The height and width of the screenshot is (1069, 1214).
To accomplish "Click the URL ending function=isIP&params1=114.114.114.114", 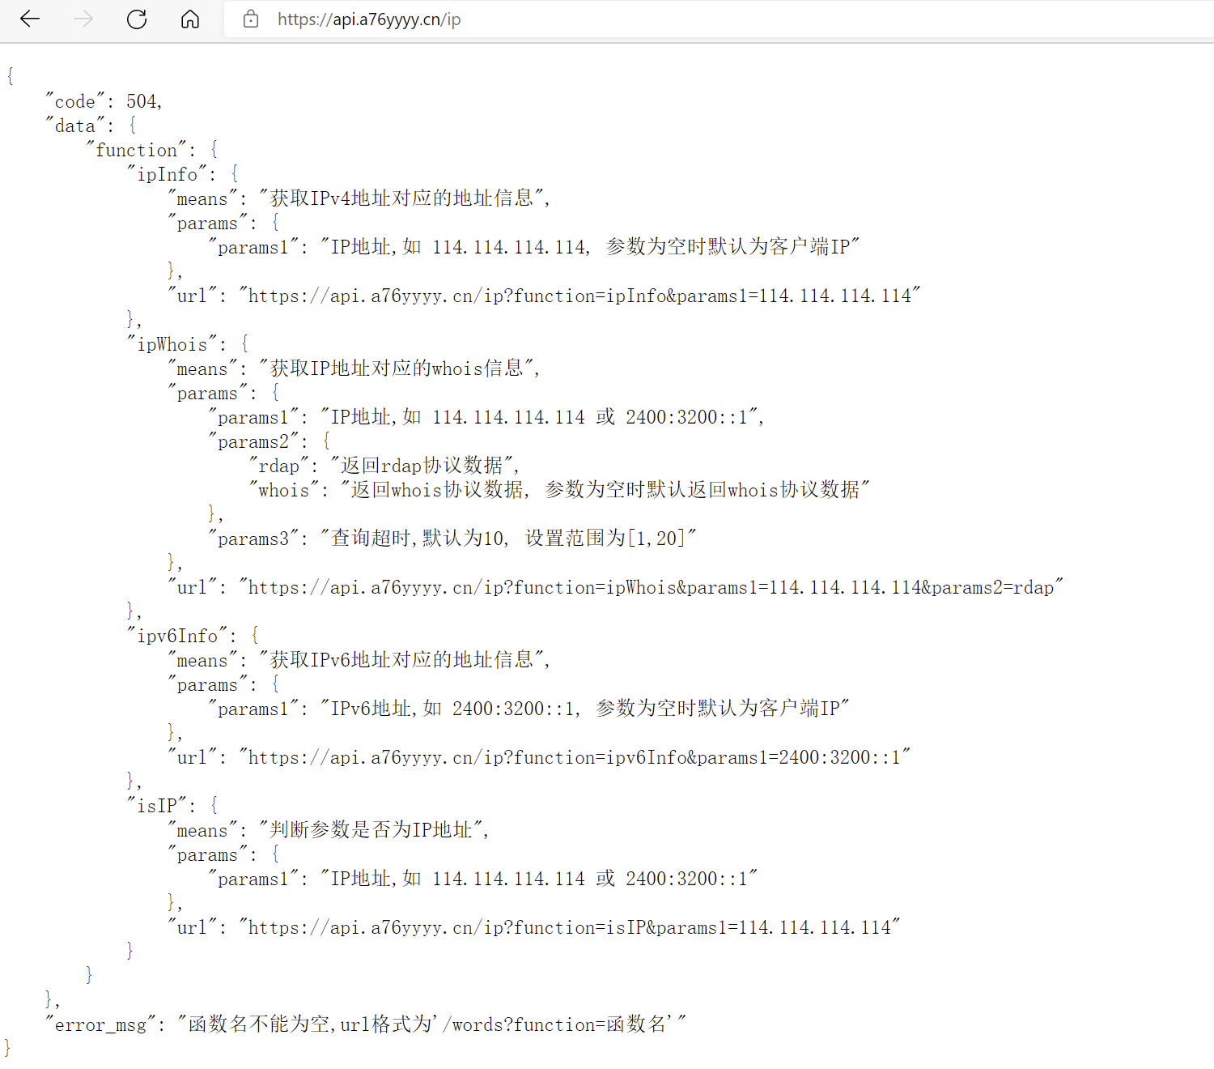I will (570, 927).
